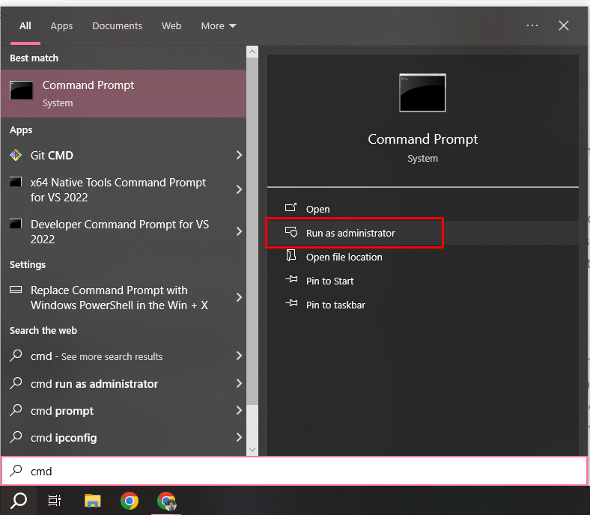Open the More filter dropdown
590x515 pixels.
coord(218,26)
